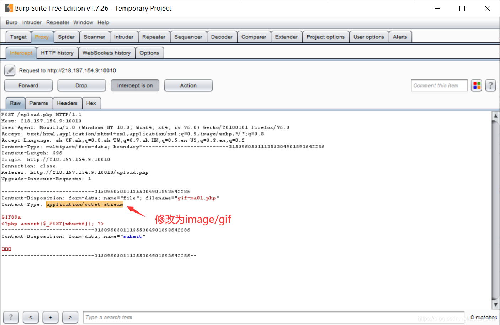Click the Upgrade-Insecure-Requests header line
This screenshot has width=500, height=325.
(x=46, y=179)
